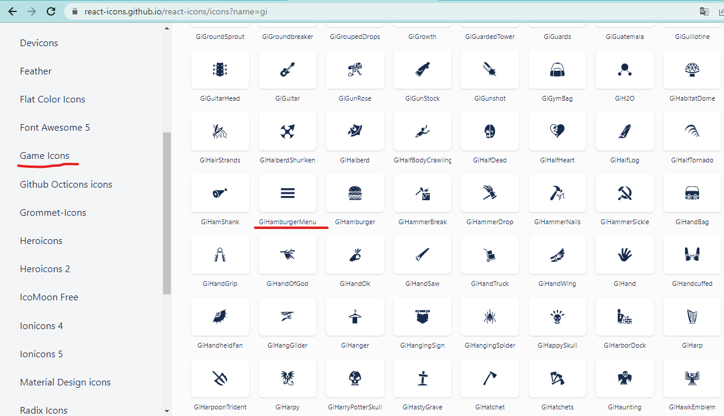The height and width of the screenshot is (416, 724).
Task: Select the GiHarborDock icon
Action: [625, 316]
